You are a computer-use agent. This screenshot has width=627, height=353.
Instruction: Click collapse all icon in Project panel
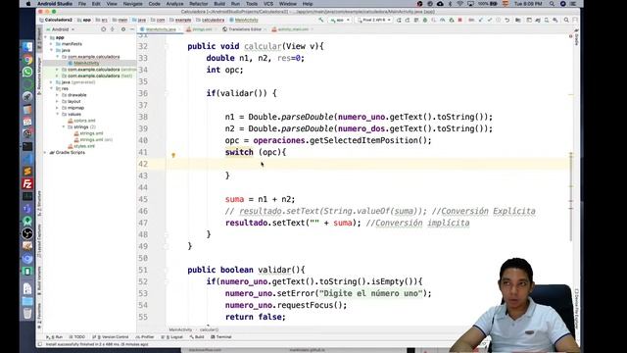(113, 29)
